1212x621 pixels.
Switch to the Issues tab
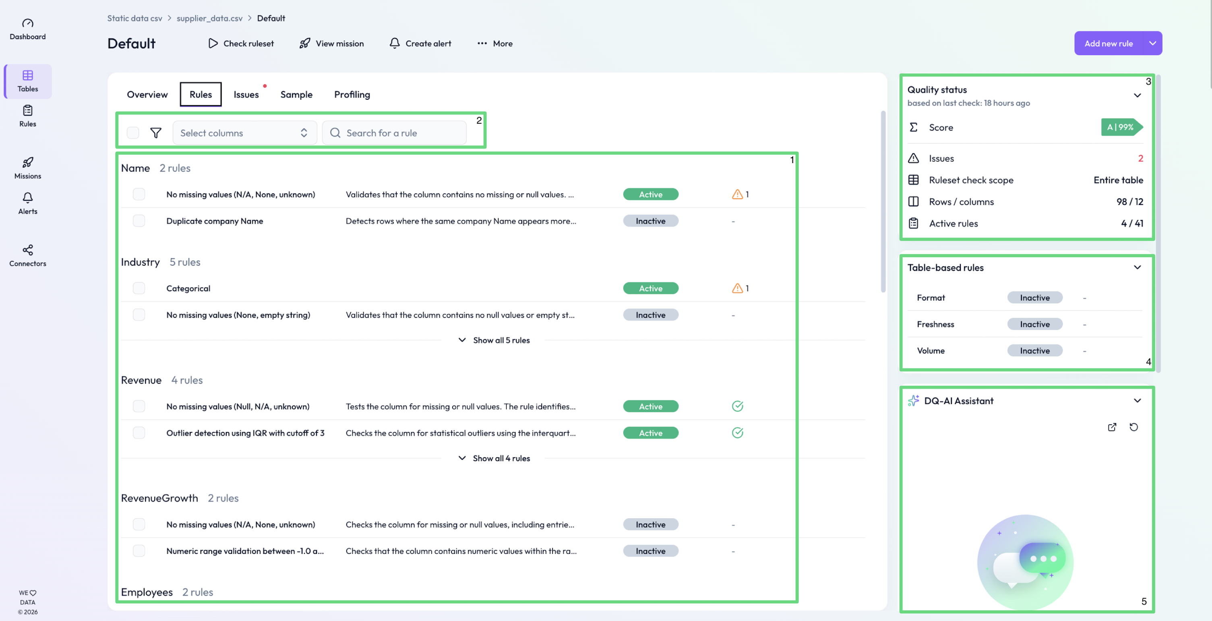pos(246,95)
